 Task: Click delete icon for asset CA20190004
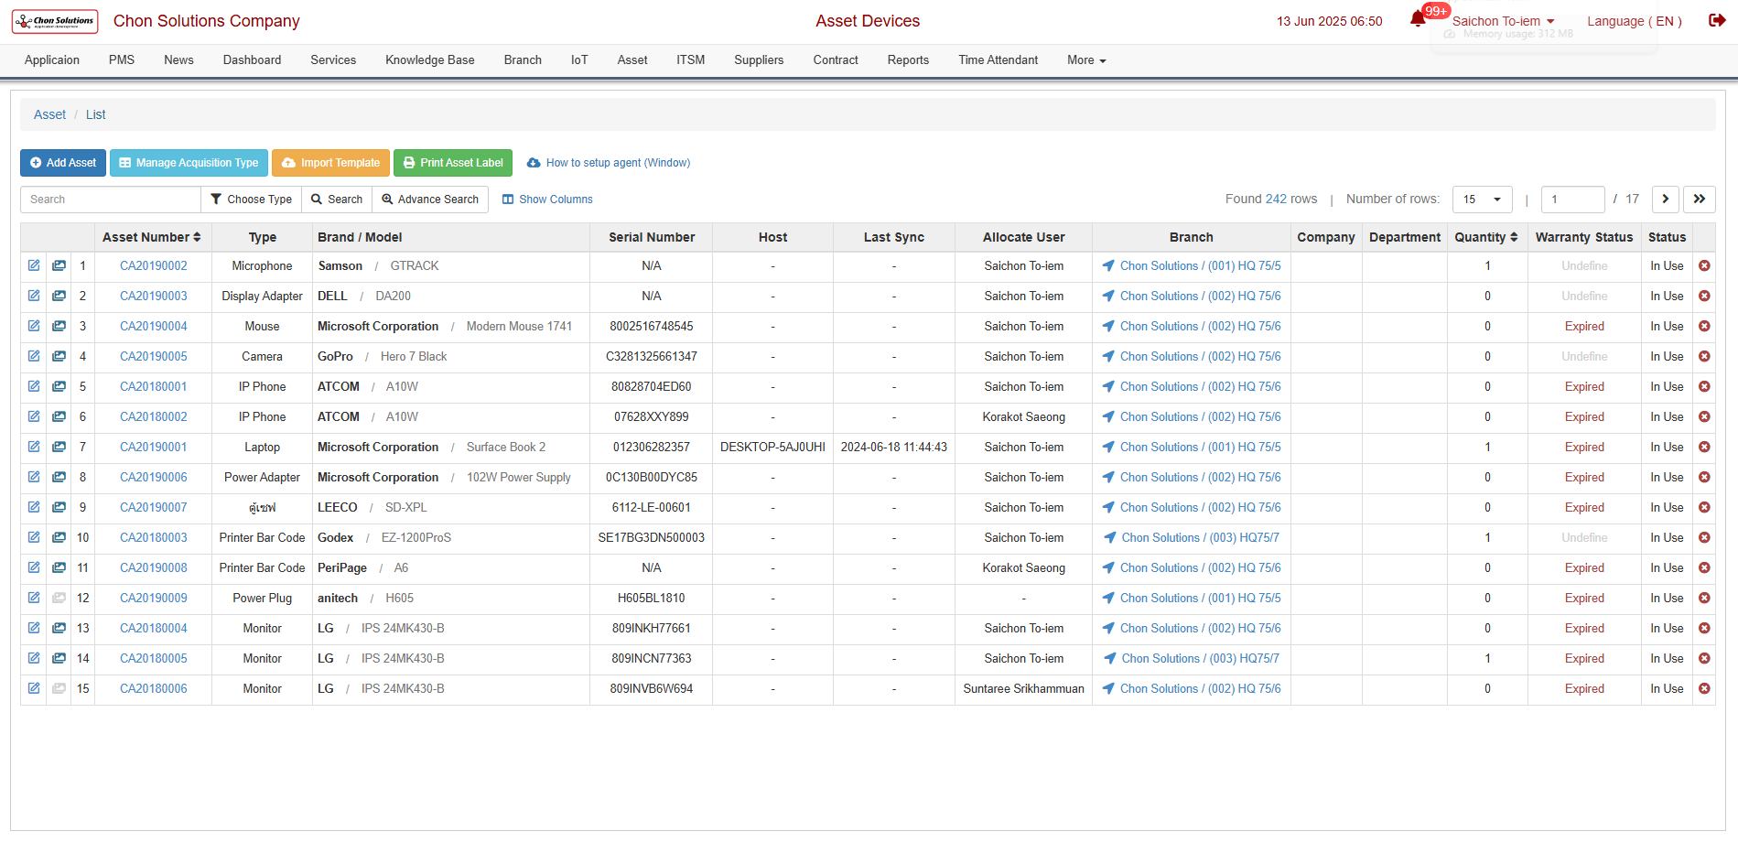[1704, 326]
